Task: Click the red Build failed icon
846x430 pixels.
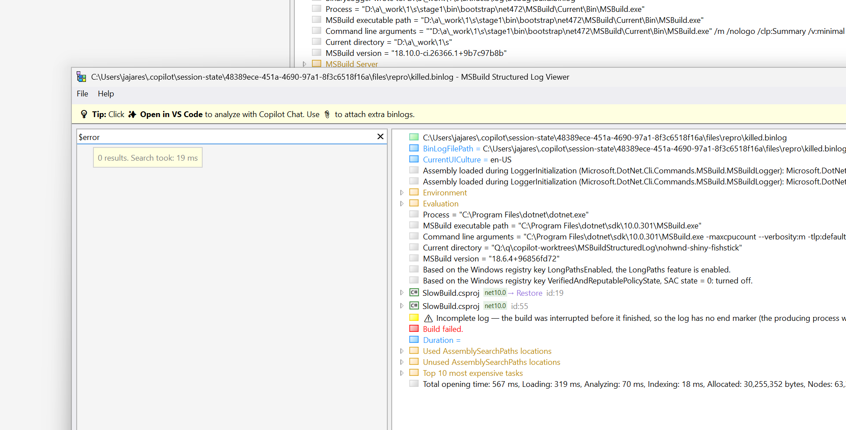Action: click(x=414, y=329)
